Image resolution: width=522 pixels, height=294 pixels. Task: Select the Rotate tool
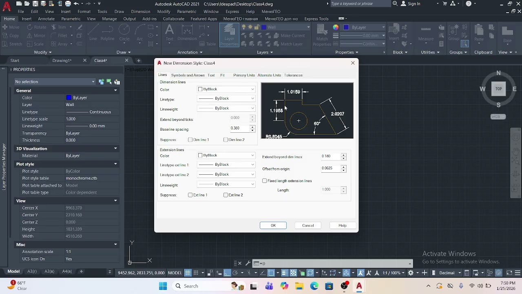coord(37,27)
